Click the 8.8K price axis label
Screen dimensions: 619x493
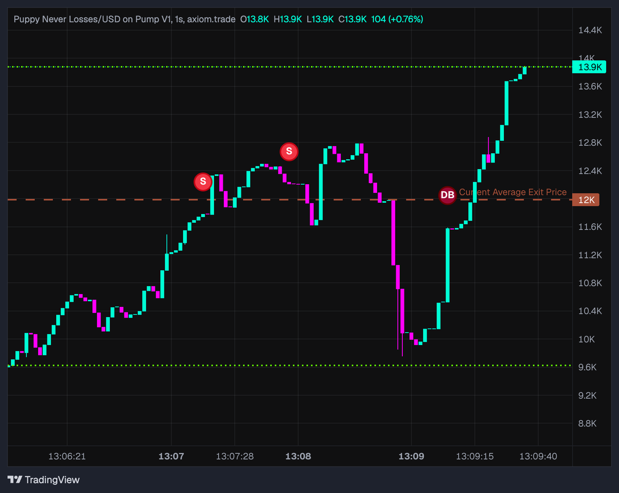[x=588, y=423]
